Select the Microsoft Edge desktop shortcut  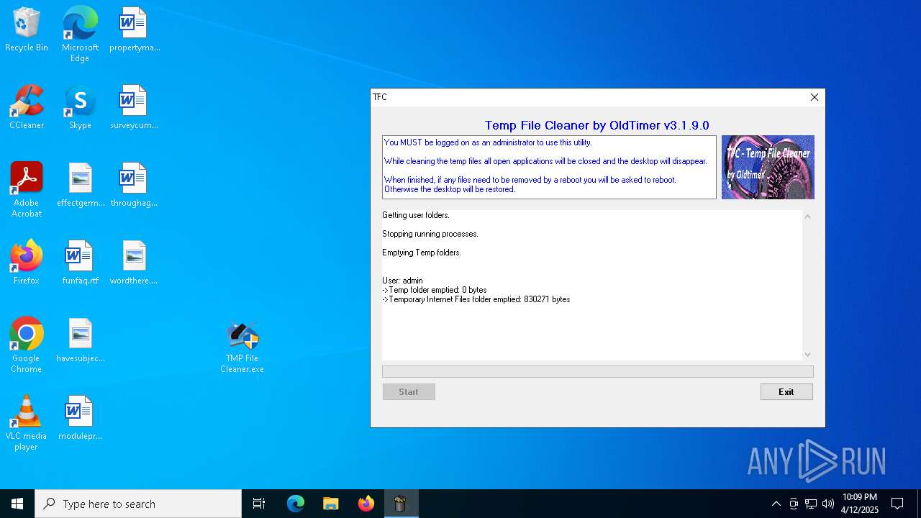80,34
